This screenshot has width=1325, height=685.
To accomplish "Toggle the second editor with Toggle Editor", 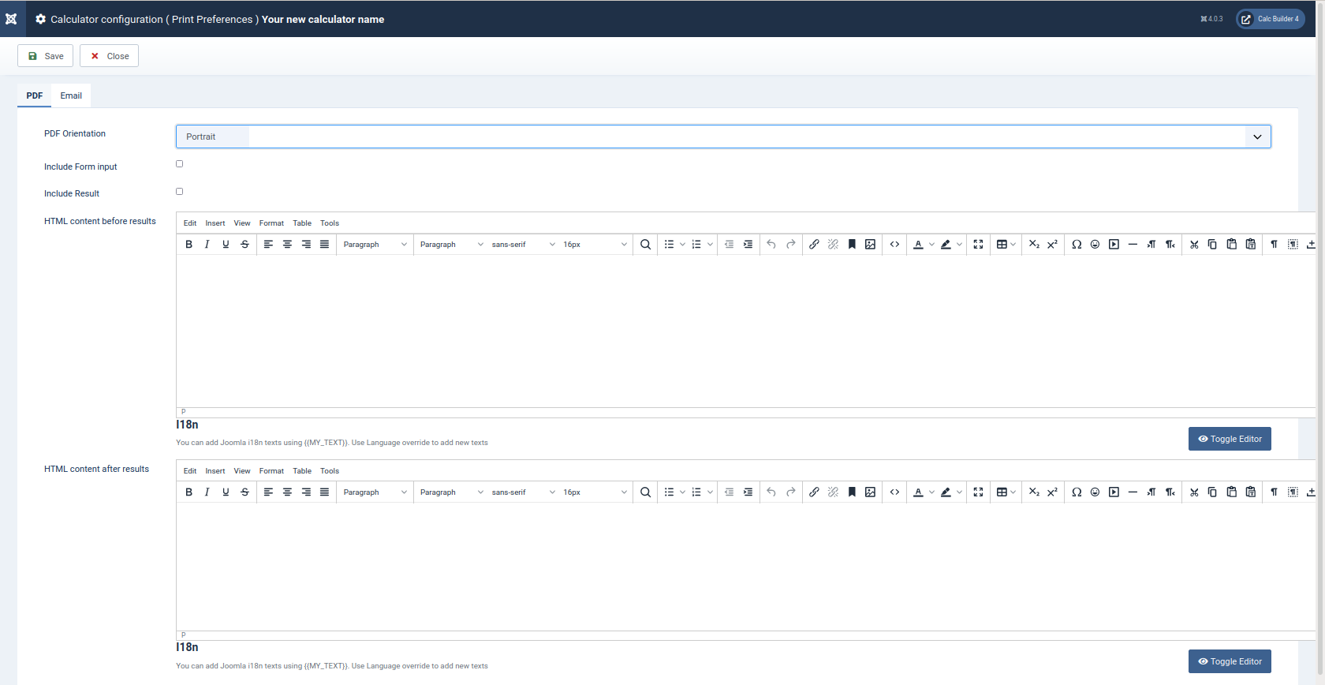I will click(x=1230, y=661).
